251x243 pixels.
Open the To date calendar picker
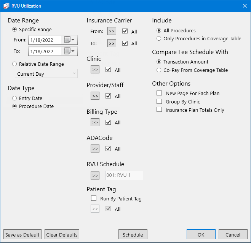click(70, 51)
